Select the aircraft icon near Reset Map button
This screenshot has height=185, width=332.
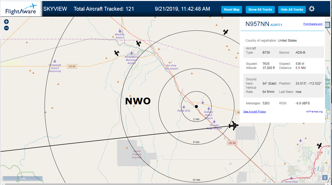[x=226, y=32]
